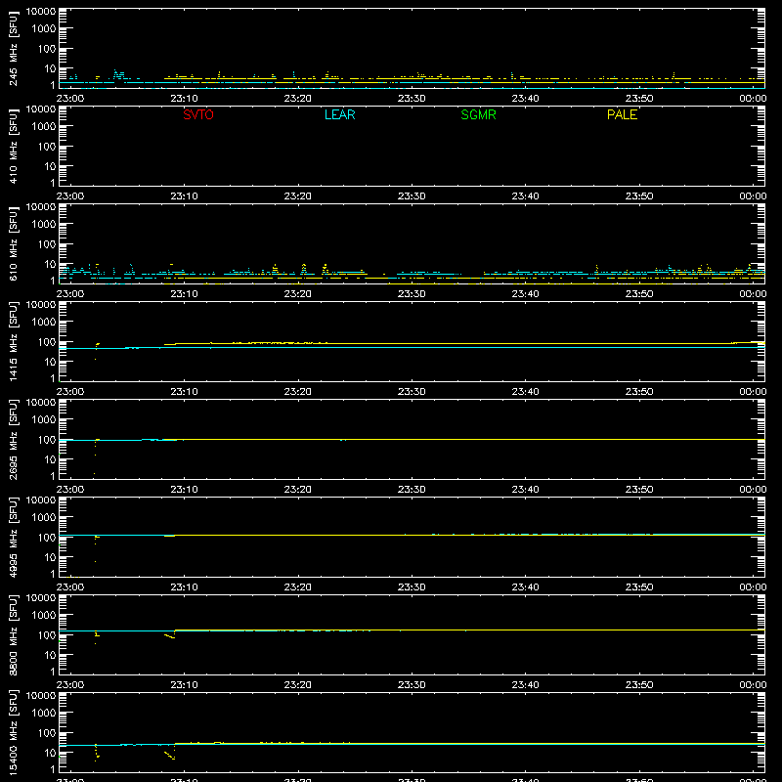Viewport: 782px width, 782px height.
Task: Click the yellow PALE legend label
Action: [622, 114]
